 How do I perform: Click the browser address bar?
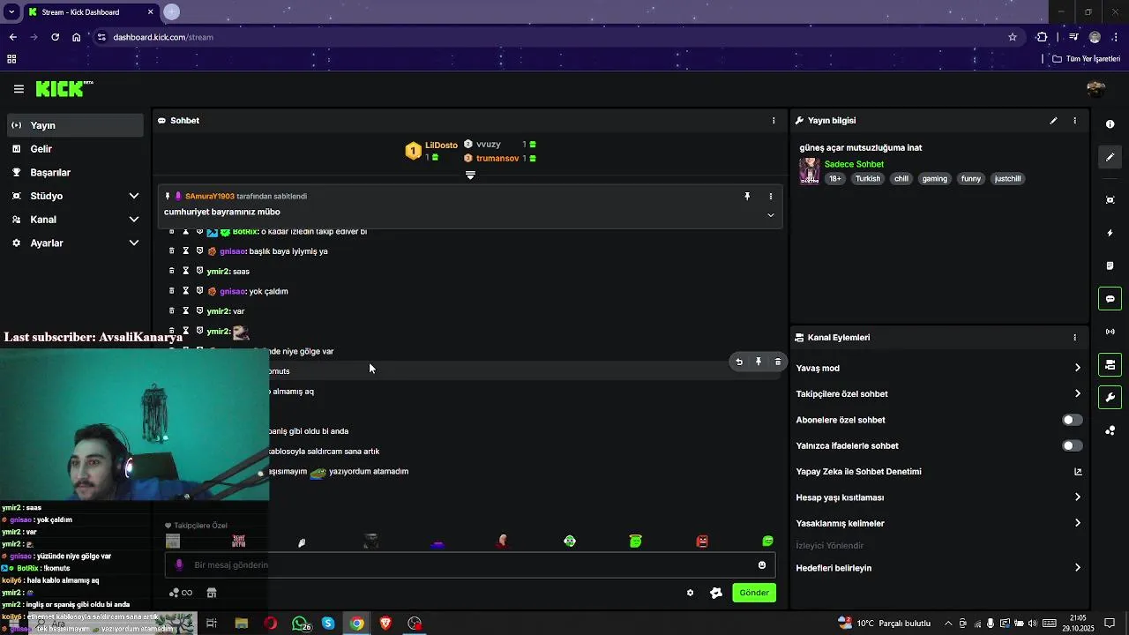pyautogui.click(x=556, y=37)
